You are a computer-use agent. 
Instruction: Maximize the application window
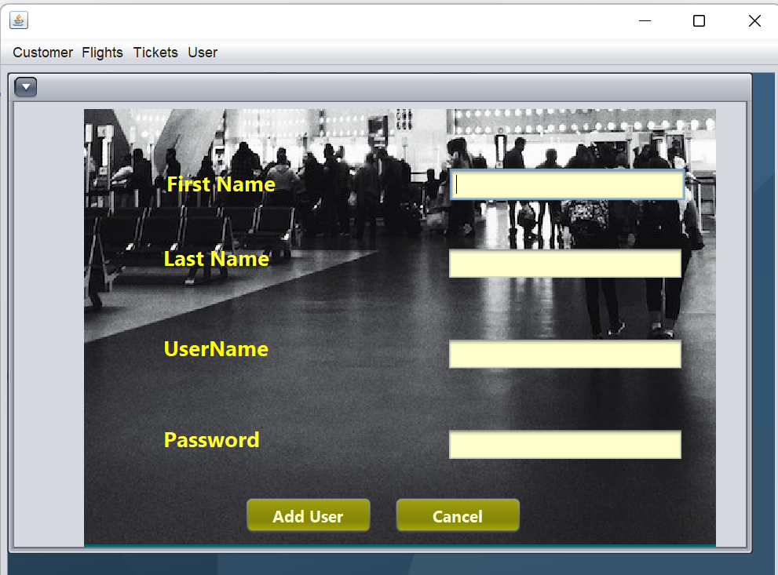click(699, 21)
